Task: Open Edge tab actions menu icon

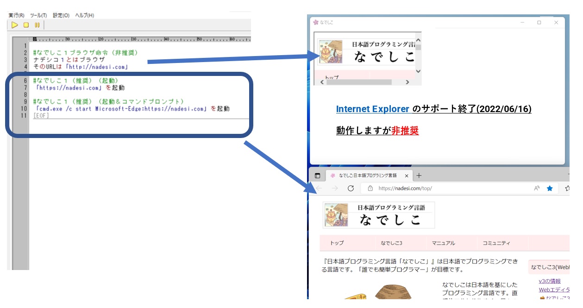Action: (318, 176)
